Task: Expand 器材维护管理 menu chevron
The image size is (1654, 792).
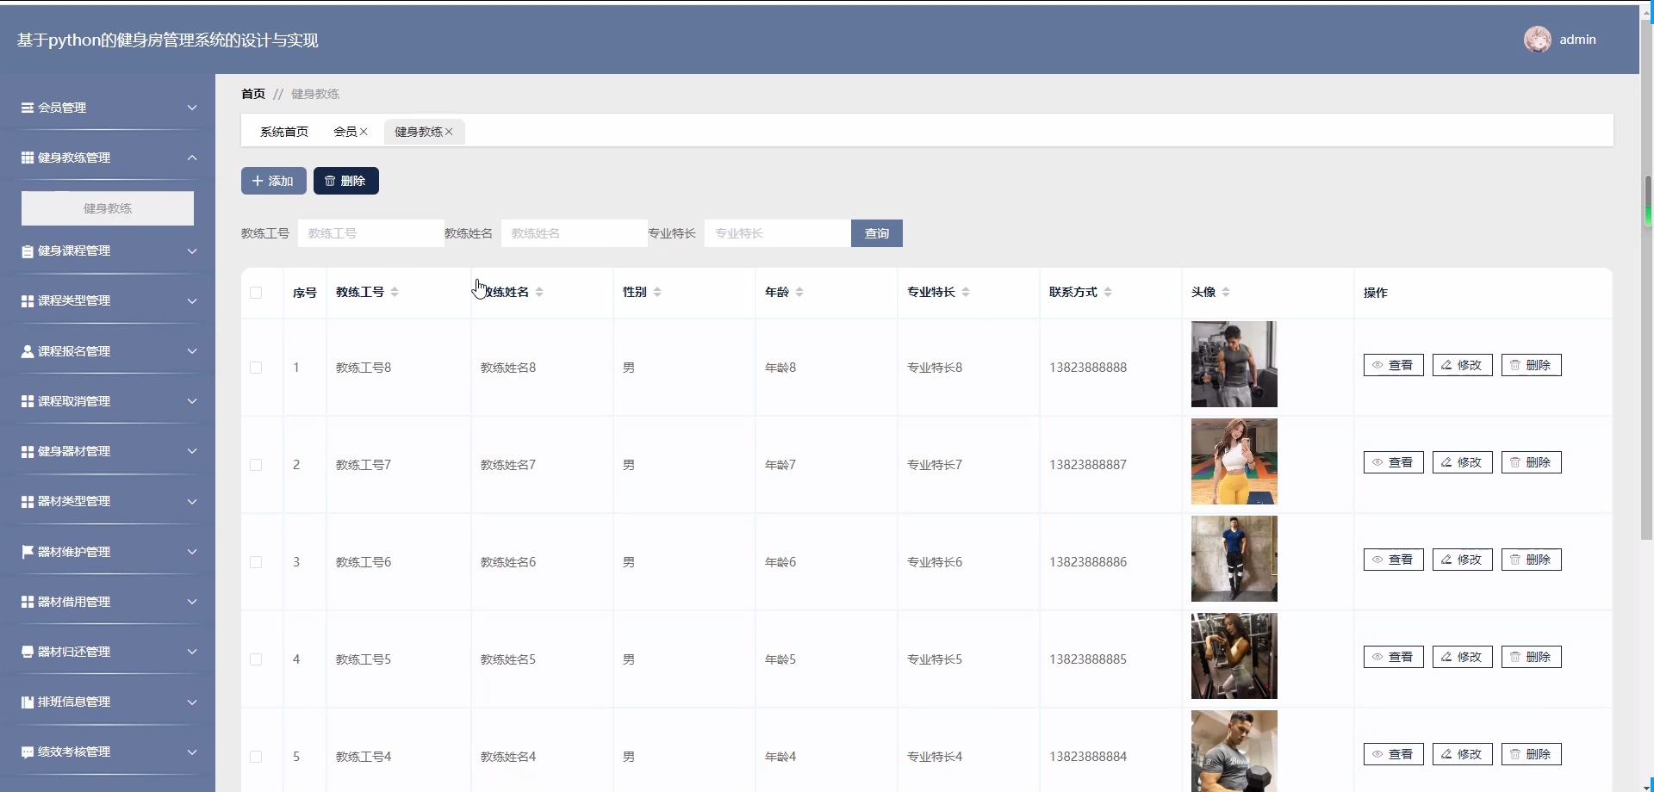Action: pyautogui.click(x=192, y=552)
